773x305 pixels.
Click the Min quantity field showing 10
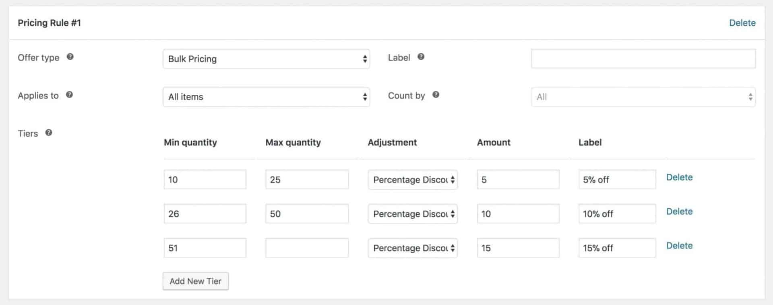coord(205,179)
